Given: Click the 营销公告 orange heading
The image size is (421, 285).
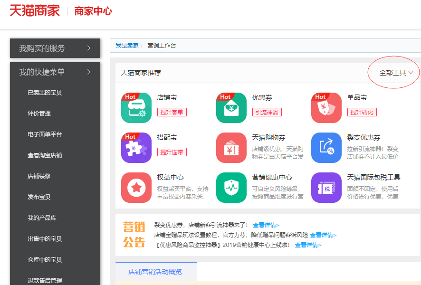Looking at the screenshot, I should click(x=134, y=235).
